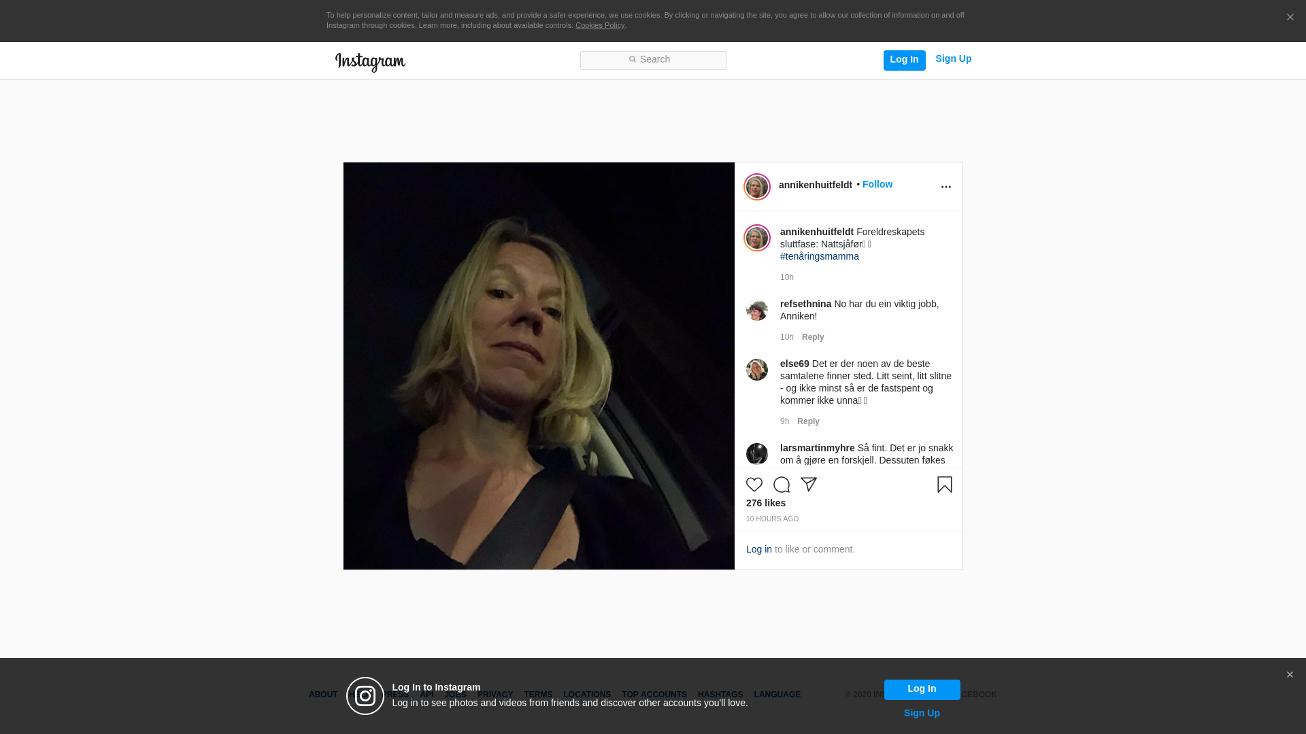Viewport: 1306px width, 734px height.
Task: Open refsethnina's avatar
Action: tap(756, 310)
